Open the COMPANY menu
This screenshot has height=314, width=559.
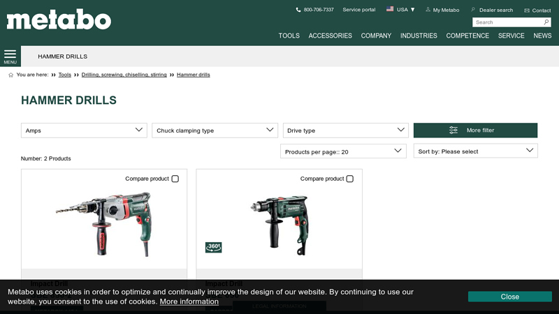pos(376,36)
